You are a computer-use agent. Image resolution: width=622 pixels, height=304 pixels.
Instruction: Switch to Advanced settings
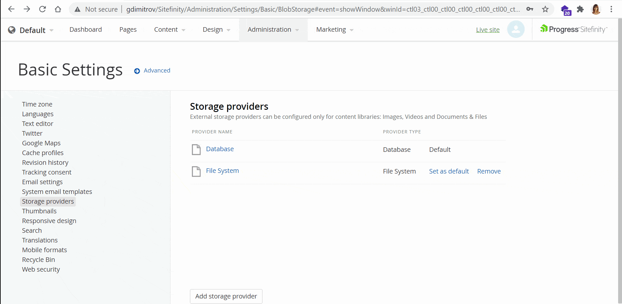coord(157,71)
